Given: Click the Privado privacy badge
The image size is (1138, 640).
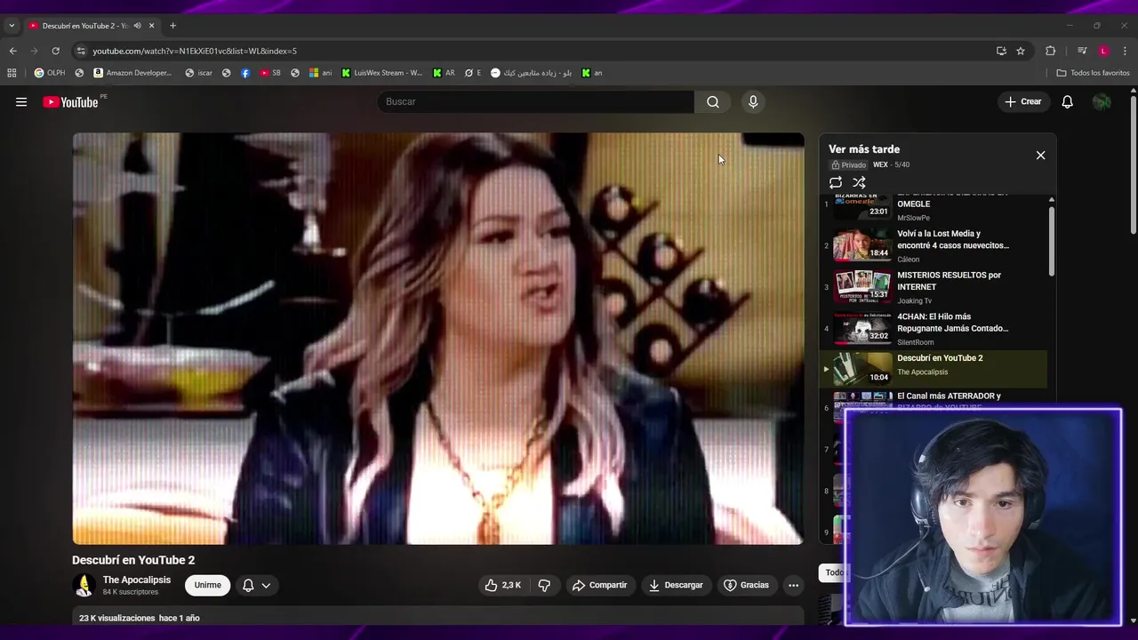Looking at the screenshot, I should click(848, 164).
